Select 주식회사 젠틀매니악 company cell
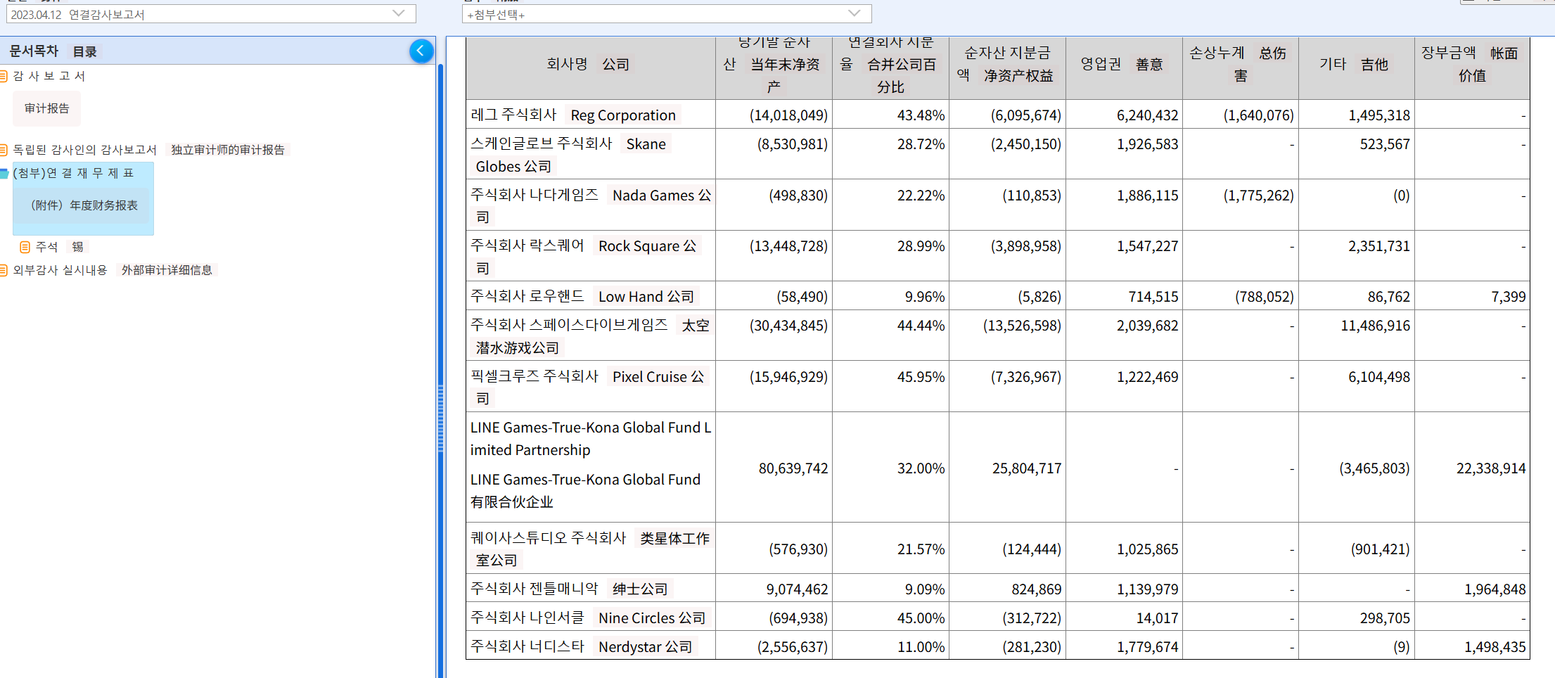The width and height of the screenshot is (1555, 678). (x=591, y=588)
